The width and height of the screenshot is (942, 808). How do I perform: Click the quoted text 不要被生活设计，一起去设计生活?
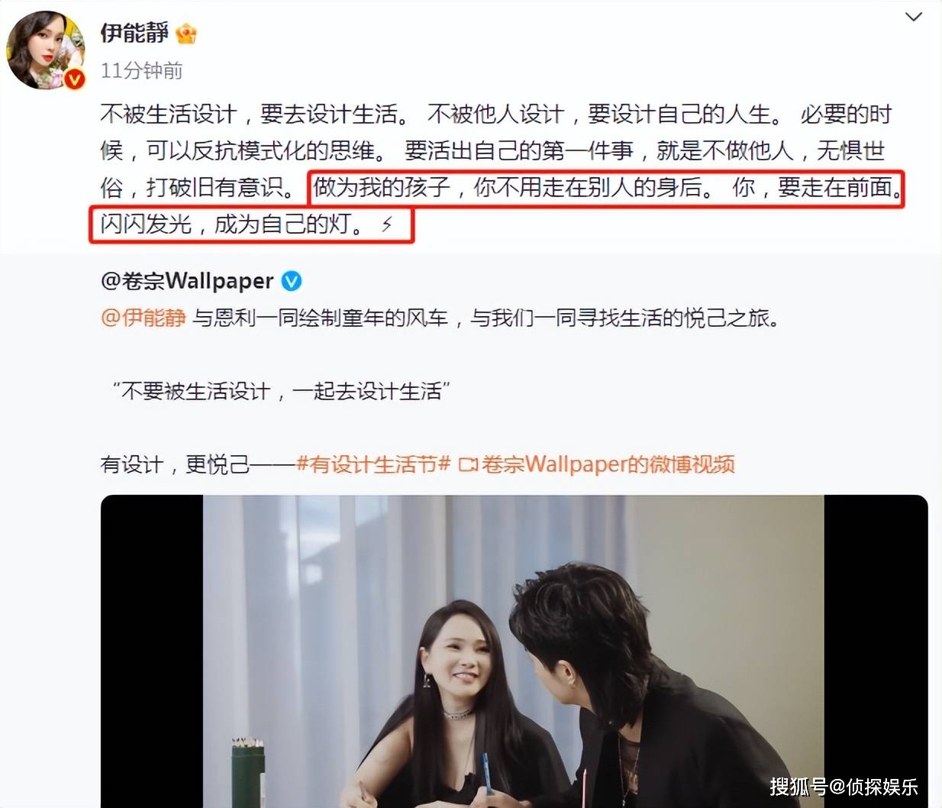[282, 391]
